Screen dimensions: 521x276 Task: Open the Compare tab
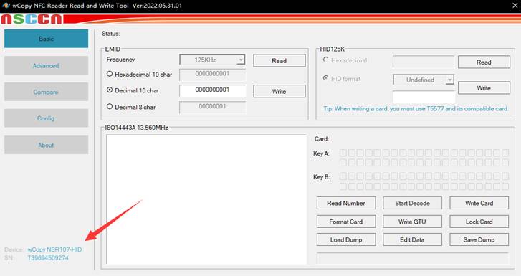(x=46, y=92)
